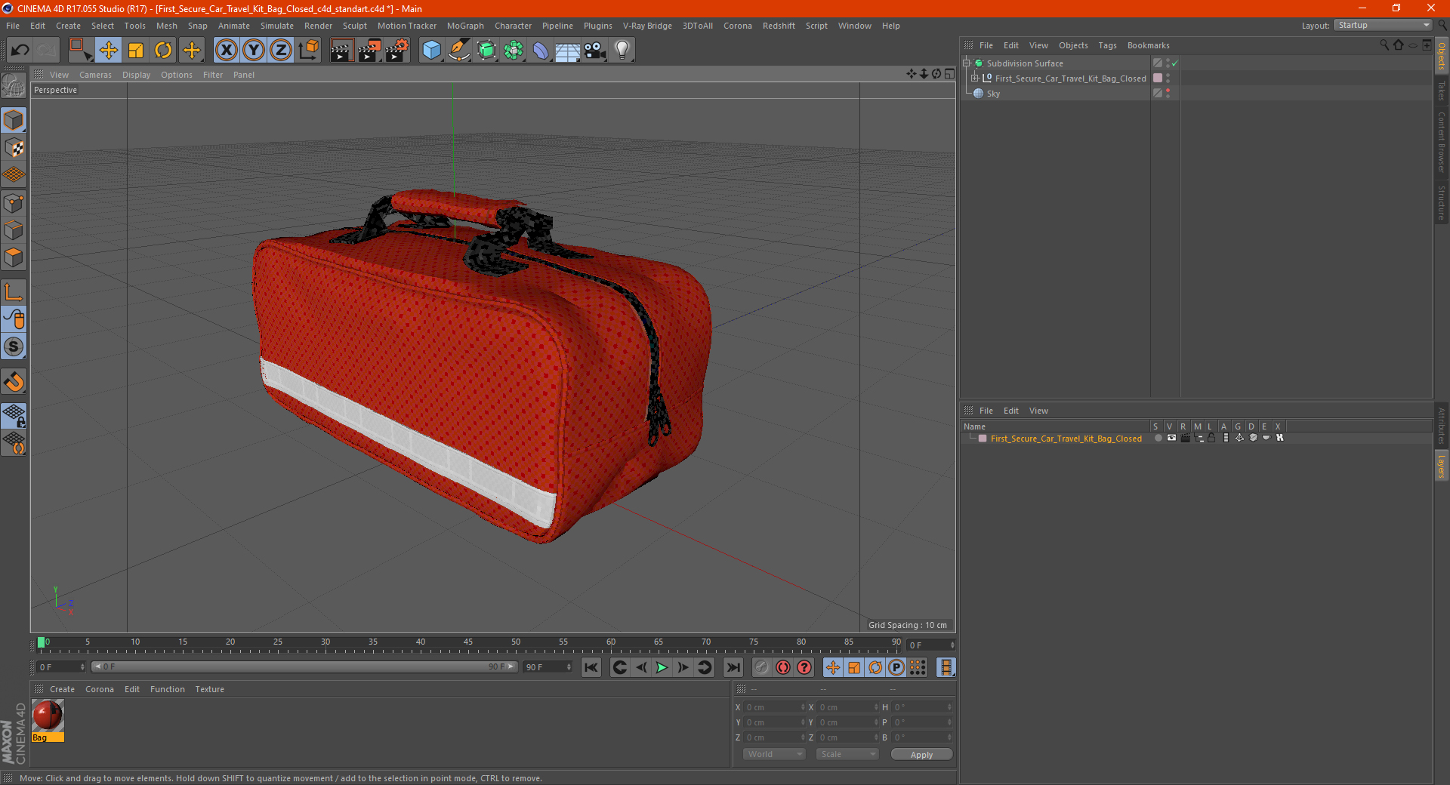This screenshot has height=785, width=1450.
Task: Select the Move tool
Action: click(x=108, y=51)
